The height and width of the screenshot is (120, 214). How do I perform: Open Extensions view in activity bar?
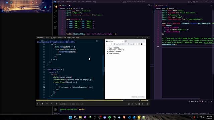pyautogui.click(x=55, y=27)
